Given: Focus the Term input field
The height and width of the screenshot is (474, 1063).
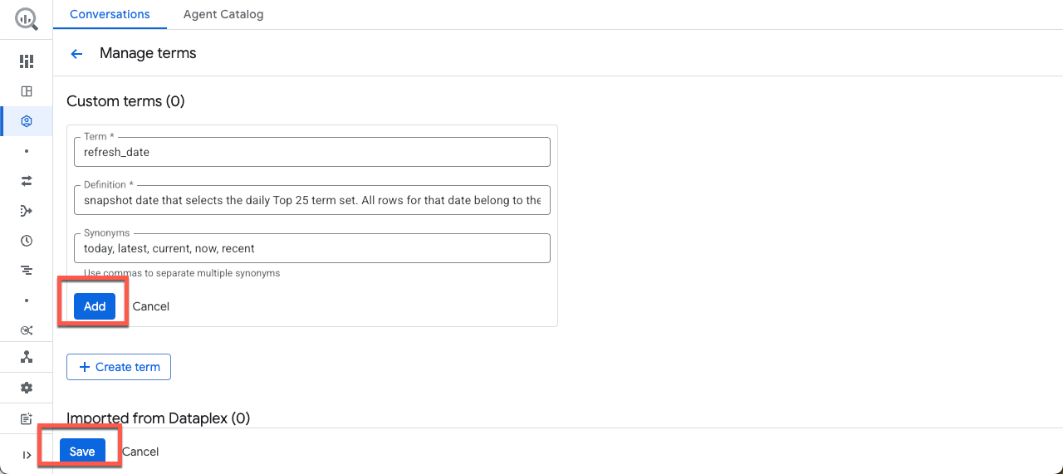Looking at the screenshot, I should (311, 152).
